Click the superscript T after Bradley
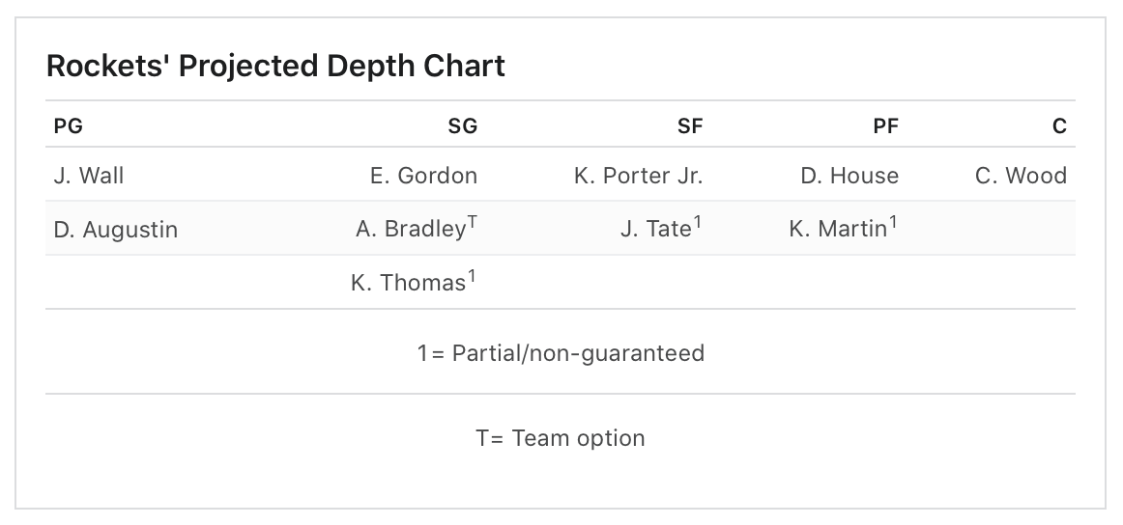 pos(473,223)
